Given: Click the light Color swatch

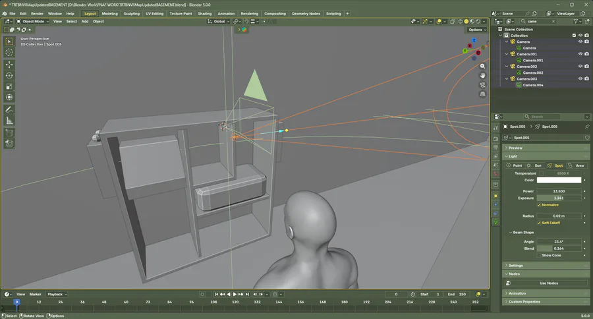Looking at the screenshot, I should click(x=559, y=180).
